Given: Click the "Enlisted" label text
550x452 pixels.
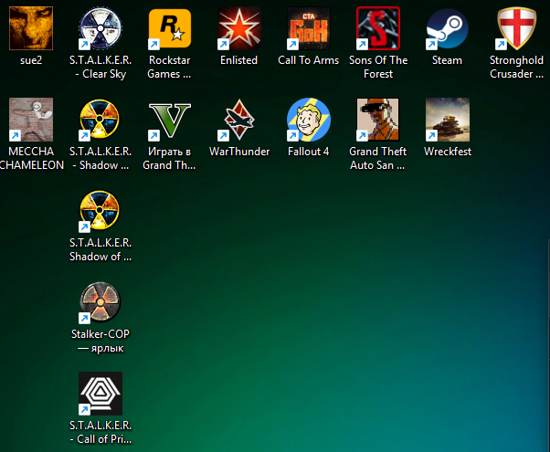Looking at the screenshot, I should click(x=238, y=60).
